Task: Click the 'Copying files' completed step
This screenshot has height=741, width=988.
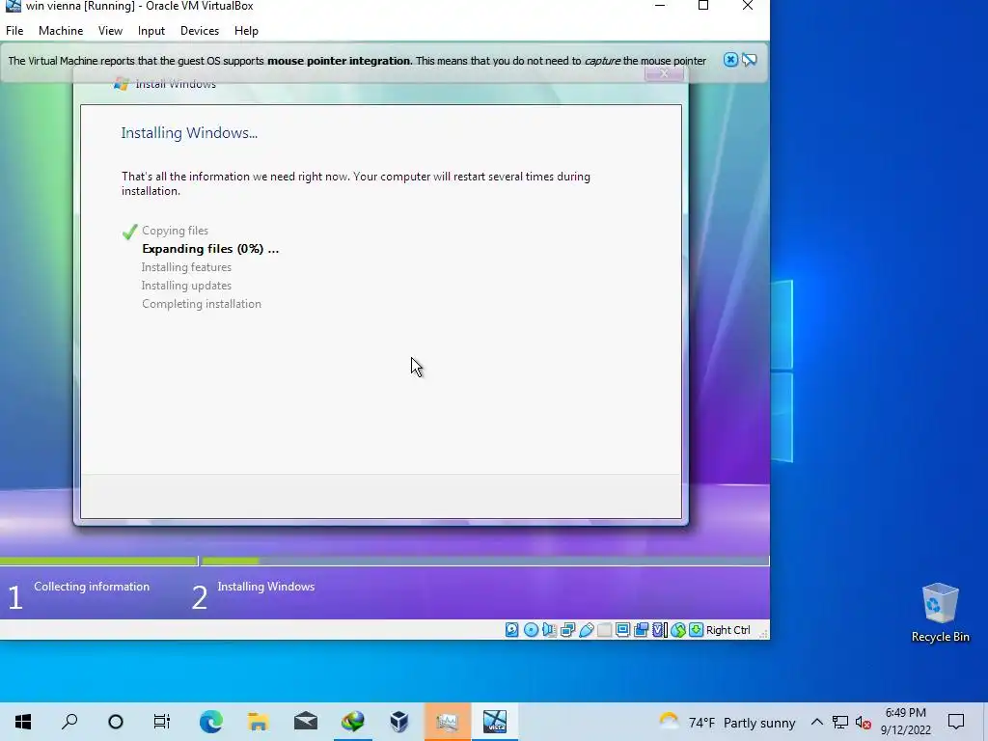Action: click(x=176, y=231)
